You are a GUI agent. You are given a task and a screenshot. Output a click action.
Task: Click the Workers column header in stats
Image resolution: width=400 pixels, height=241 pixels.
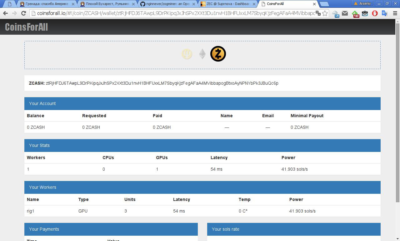coord(36,158)
